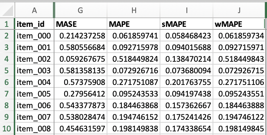Select column I header
267x135 pixels.
(x=186, y=10)
